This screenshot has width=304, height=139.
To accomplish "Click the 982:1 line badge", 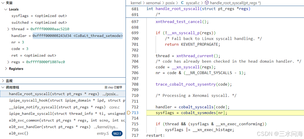I will (x=117, y=133).
